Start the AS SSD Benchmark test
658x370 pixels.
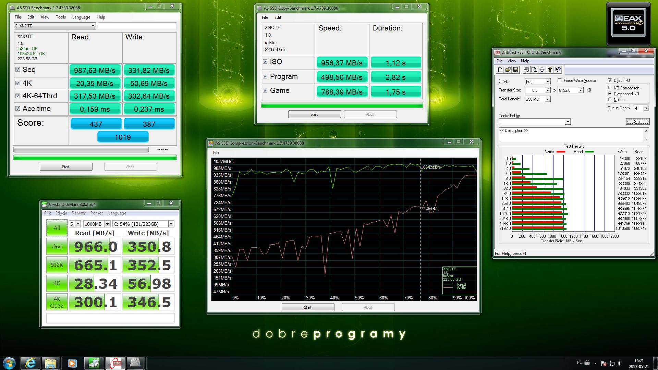pos(66,167)
